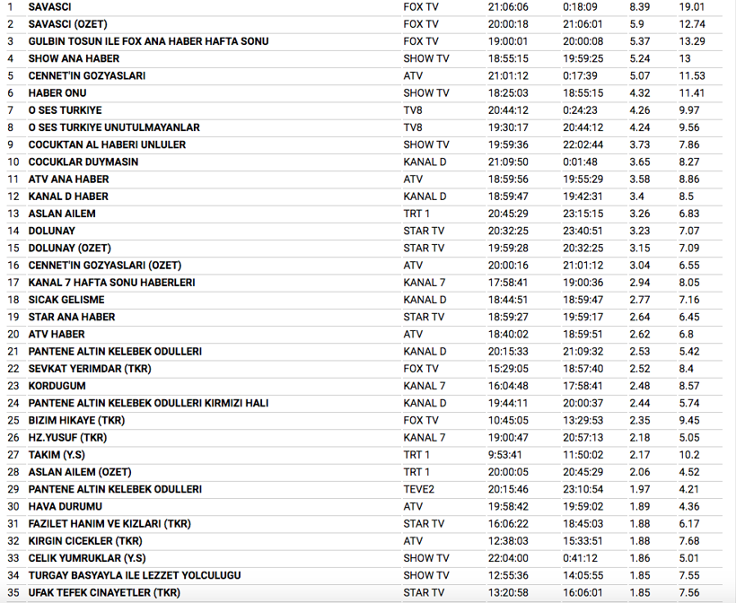Image resolution: width=736 pixels, height=603 pixels.
Task: Click COCUKLAR DUYMASIN program name
Action: [x=83, y=162]
